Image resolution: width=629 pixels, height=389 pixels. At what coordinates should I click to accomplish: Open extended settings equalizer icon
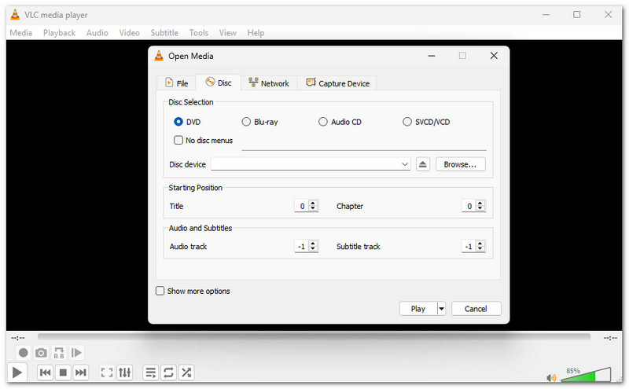(125, 372)
